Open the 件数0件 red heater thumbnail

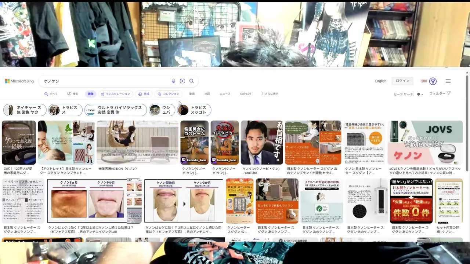coord(411,201)
